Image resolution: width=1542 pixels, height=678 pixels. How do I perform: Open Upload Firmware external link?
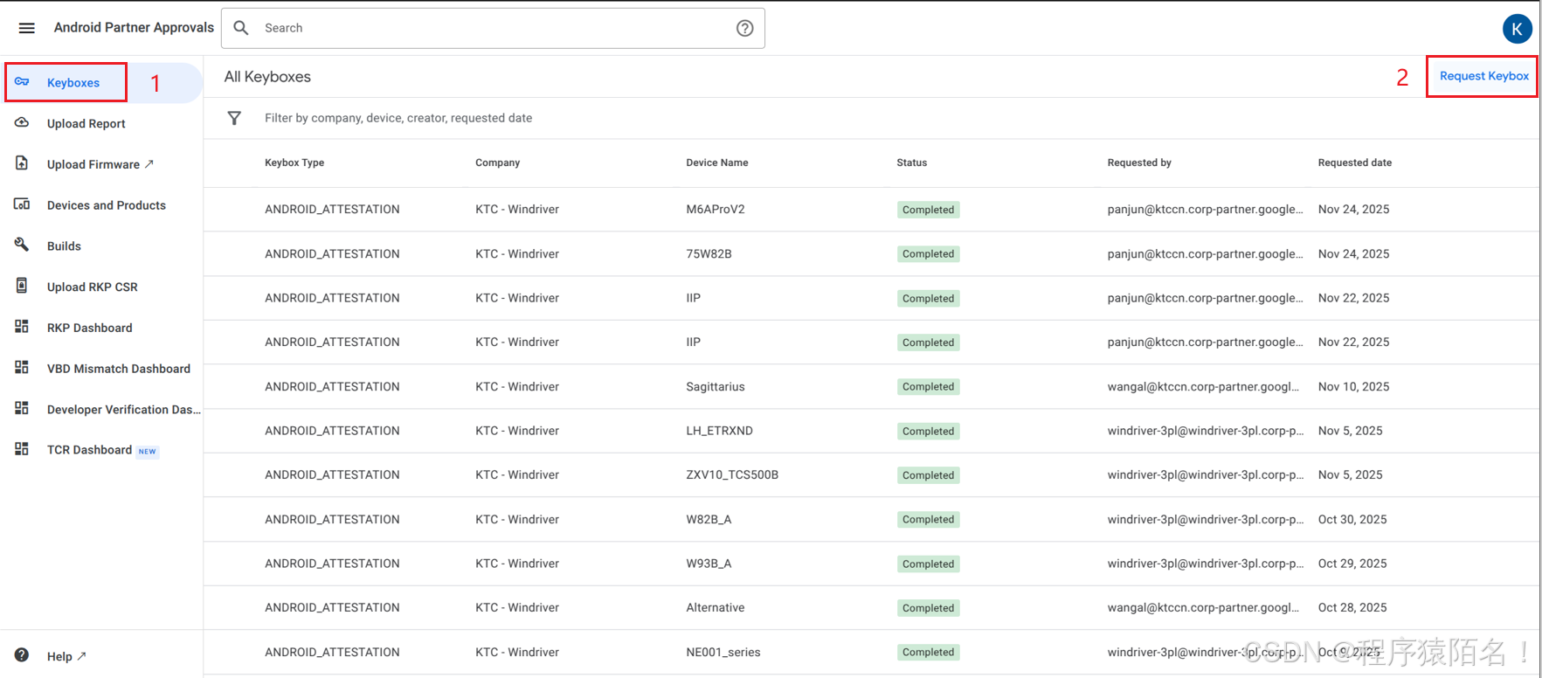[100, 164]
